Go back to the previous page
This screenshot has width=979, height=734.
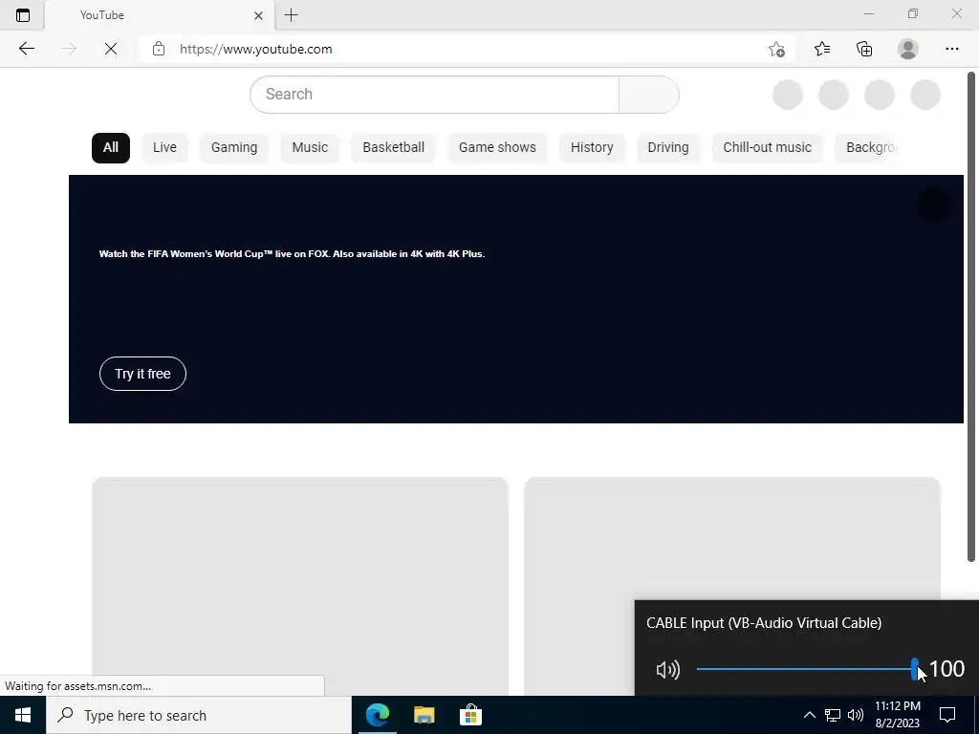tap(26, 49)
